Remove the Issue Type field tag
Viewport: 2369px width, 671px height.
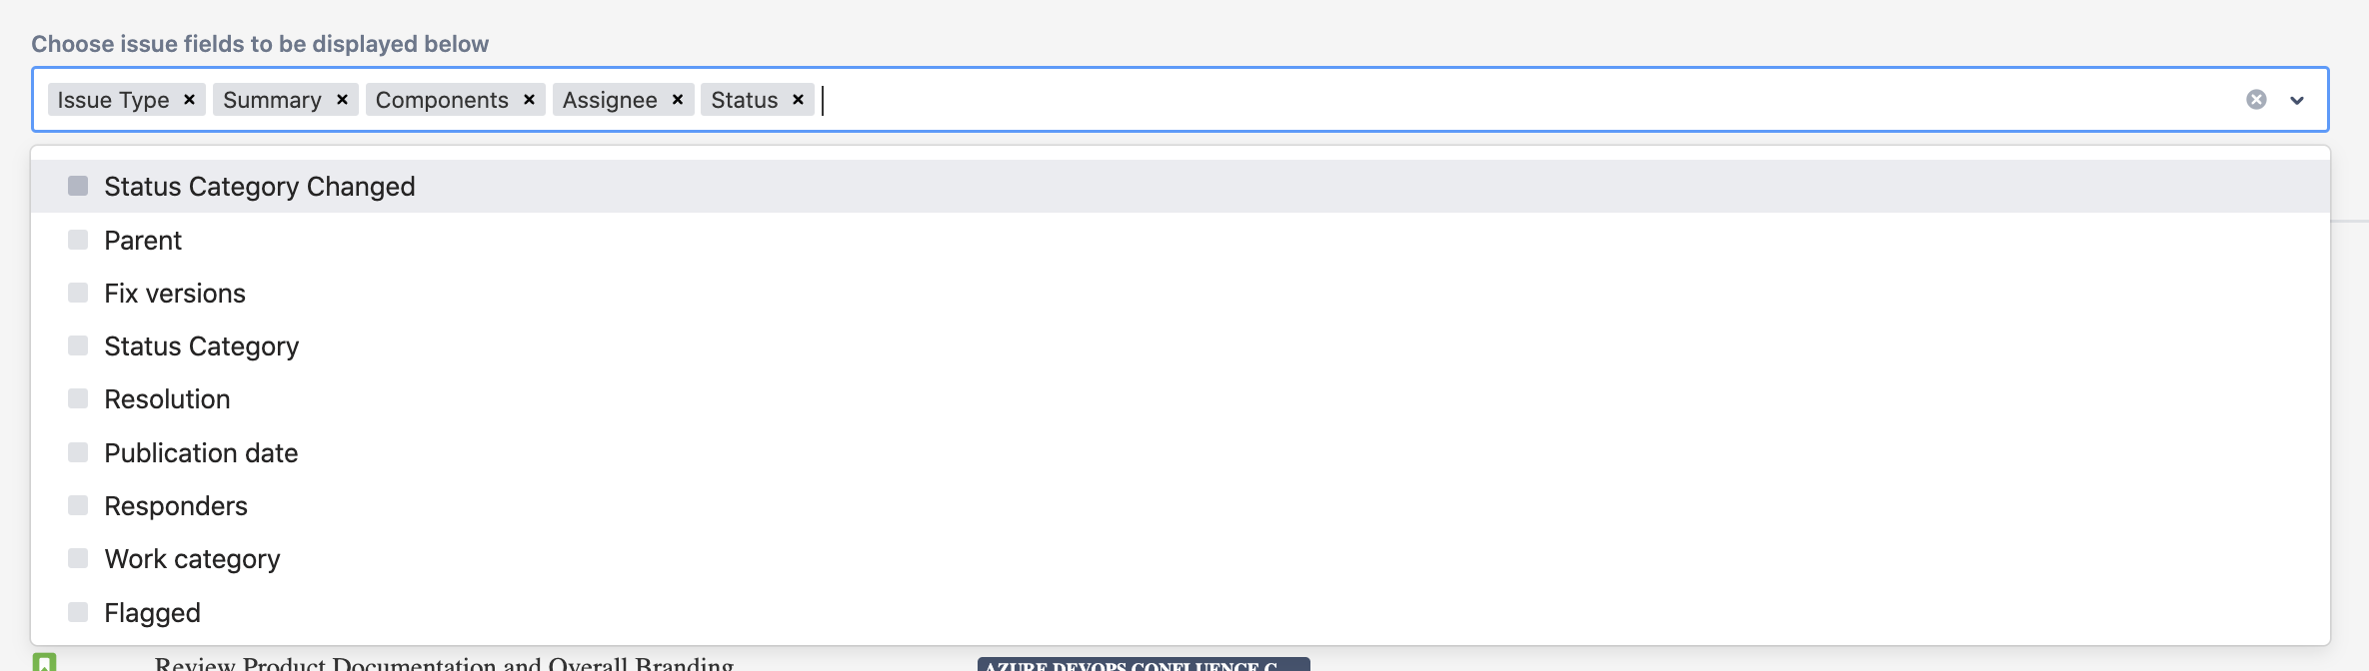(189, 100)
